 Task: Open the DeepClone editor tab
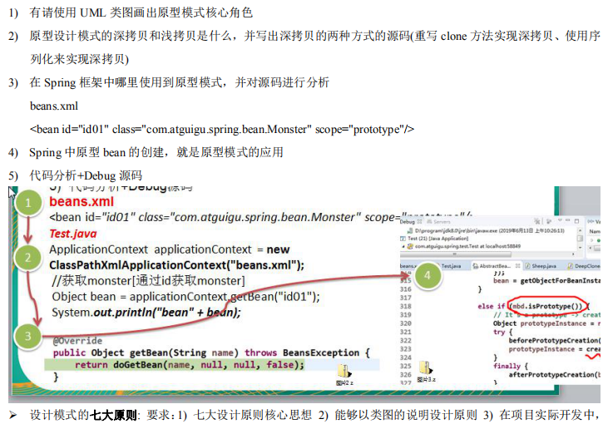584,266
